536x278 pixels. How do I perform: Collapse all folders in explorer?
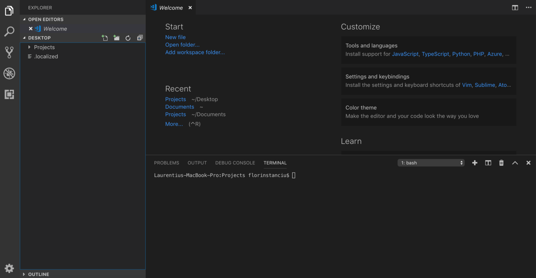[140, 38]
